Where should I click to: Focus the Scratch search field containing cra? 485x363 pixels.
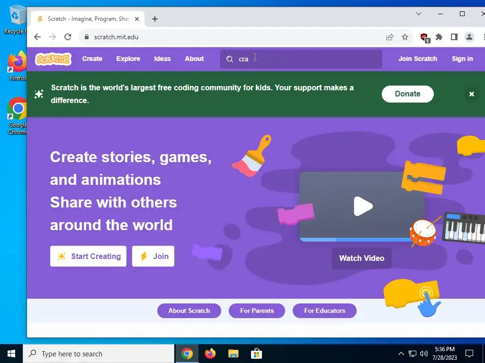pos(301,59)
